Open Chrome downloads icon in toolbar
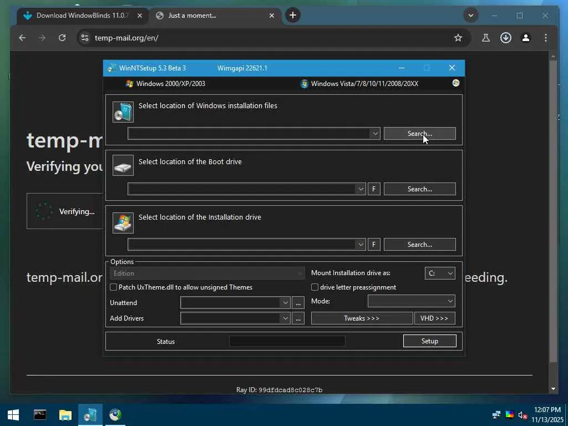Image resolution: width=568 pixels, height=426 pixels. [506, 38]
